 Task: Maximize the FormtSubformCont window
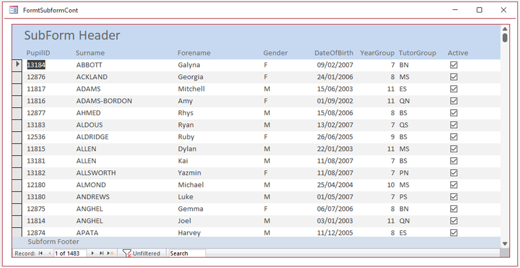479,10
